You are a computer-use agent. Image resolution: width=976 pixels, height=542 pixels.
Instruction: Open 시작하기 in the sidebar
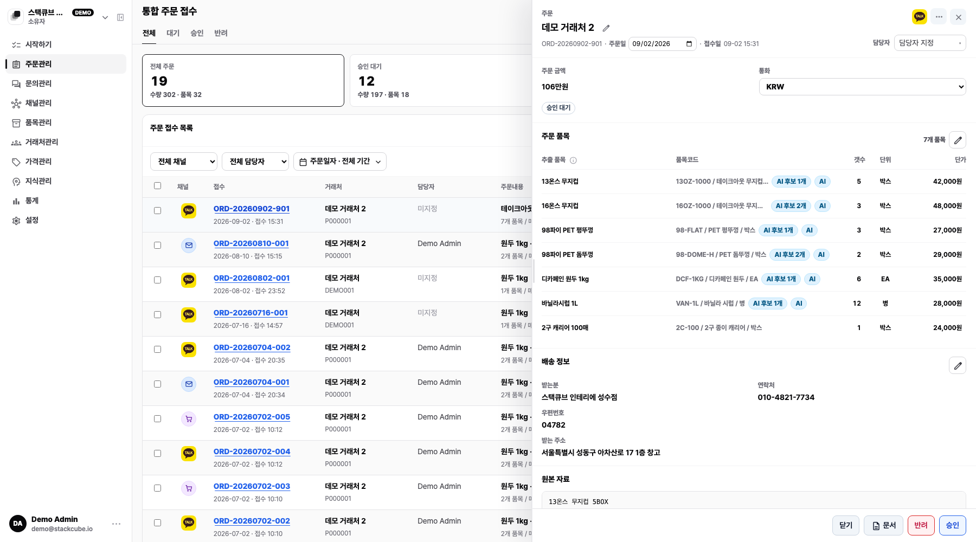66,44
